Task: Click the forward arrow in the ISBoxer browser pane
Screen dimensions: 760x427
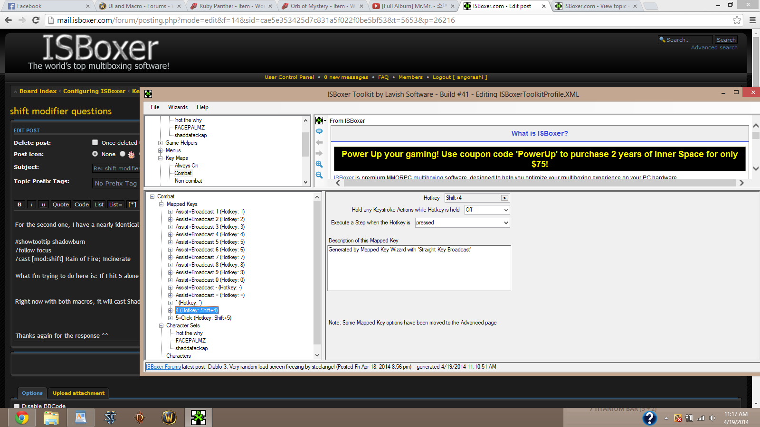Action: pos(319,153)
